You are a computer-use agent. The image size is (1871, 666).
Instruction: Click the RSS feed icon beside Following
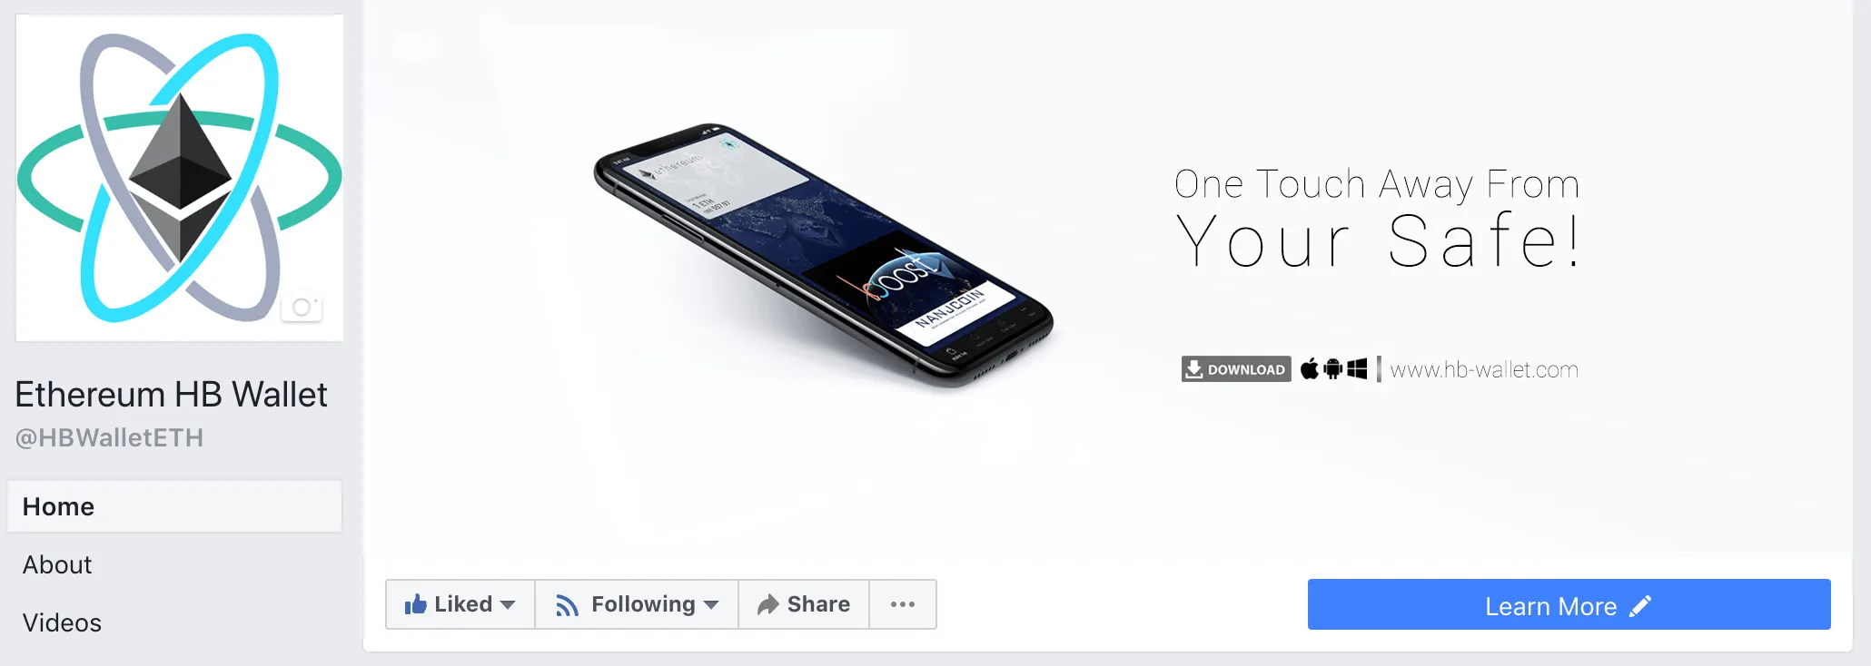(x=567, y=605)
